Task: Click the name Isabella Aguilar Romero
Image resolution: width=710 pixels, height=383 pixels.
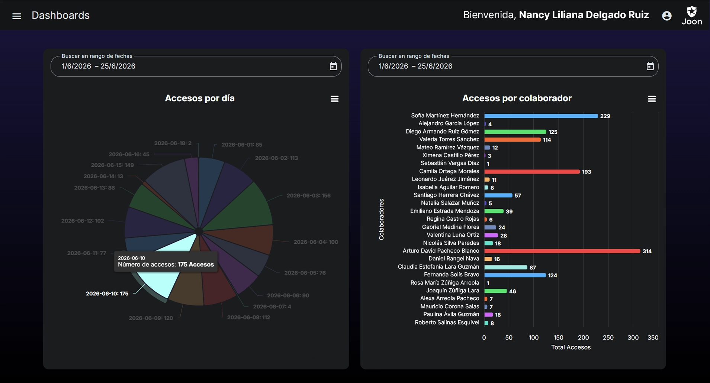Action: (448, 187)
